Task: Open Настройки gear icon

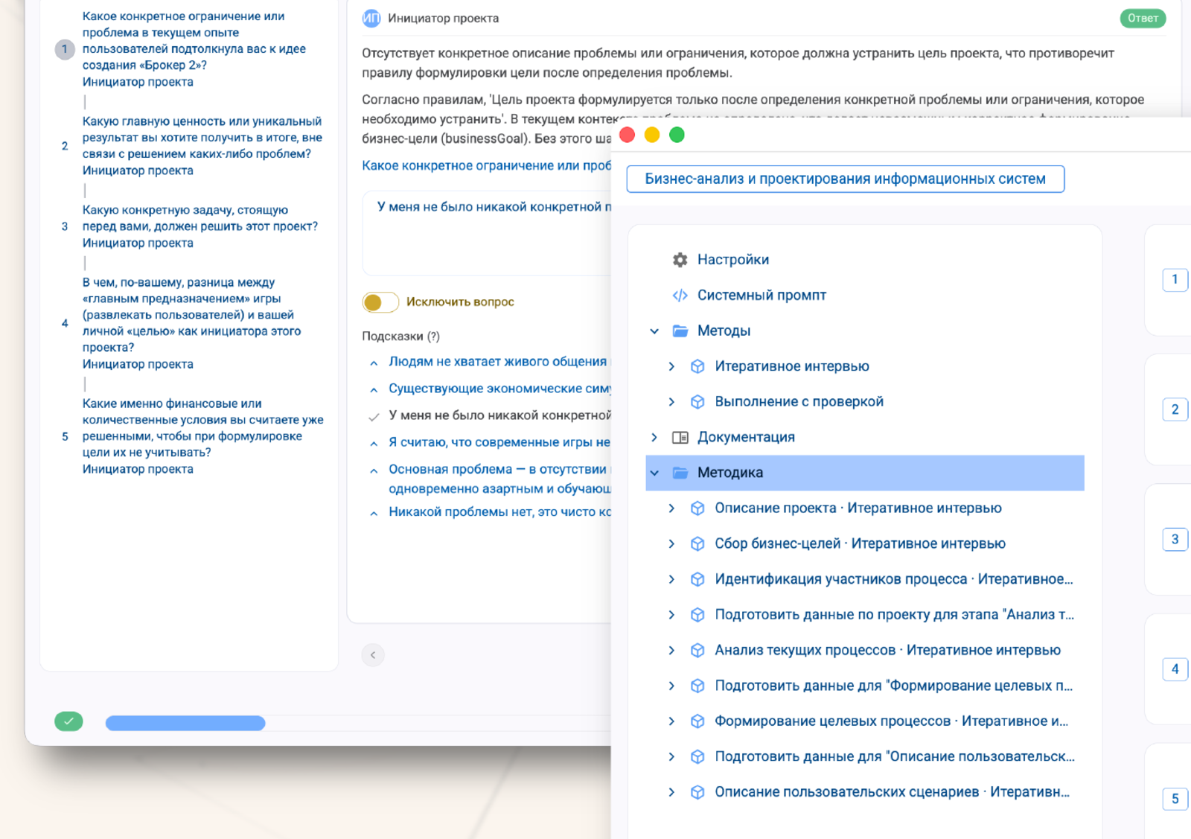Action: (x=680, y=260)
